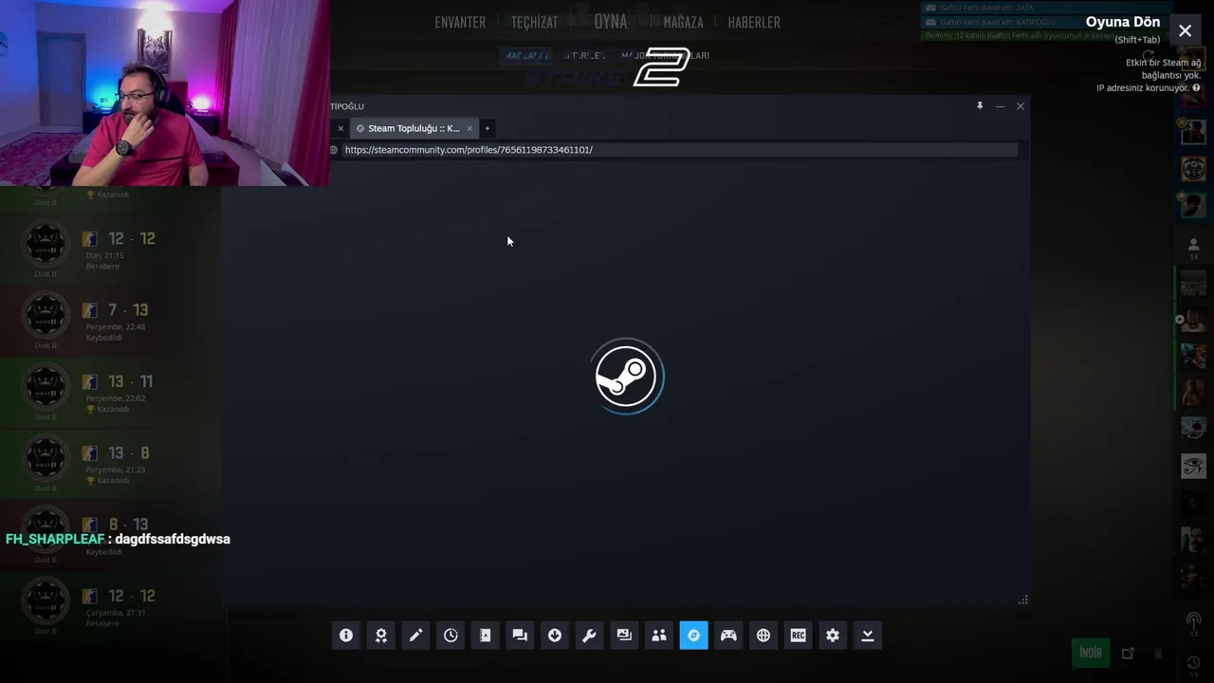Open the ENVANTER menu
Image resolution: width=1214 pixels, height=683 pixels.
[460, 22]
